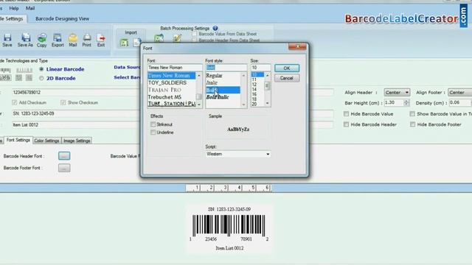Viewport: 472px width, 265px height.
Task: Click the Font name input field
Action: point(175,67)
